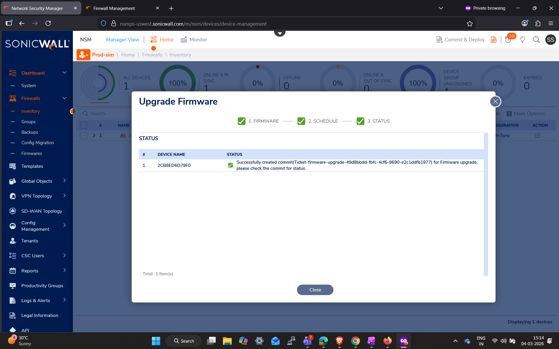Select Backups in the sidebar
Image resolution: width=559 pixels, height=349 pixels.
30,132
